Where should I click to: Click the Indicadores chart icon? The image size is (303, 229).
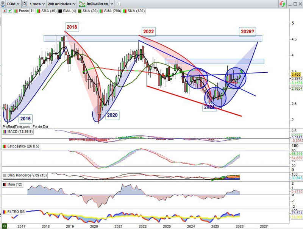81,4
